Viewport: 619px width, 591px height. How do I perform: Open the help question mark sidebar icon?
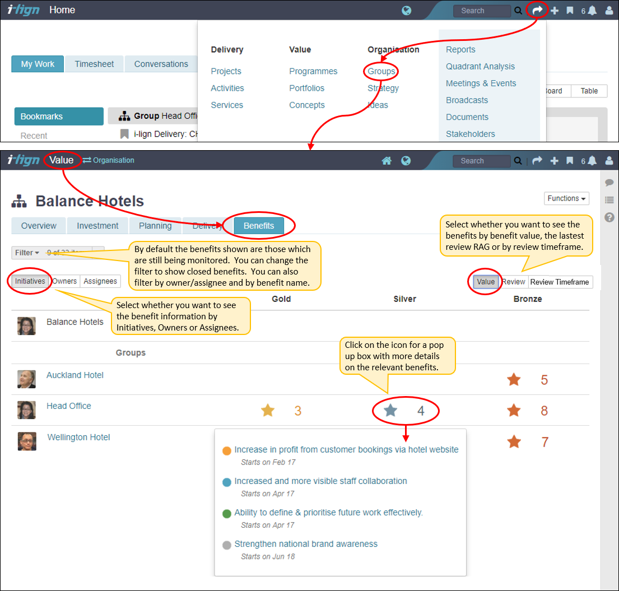(609, 217)
